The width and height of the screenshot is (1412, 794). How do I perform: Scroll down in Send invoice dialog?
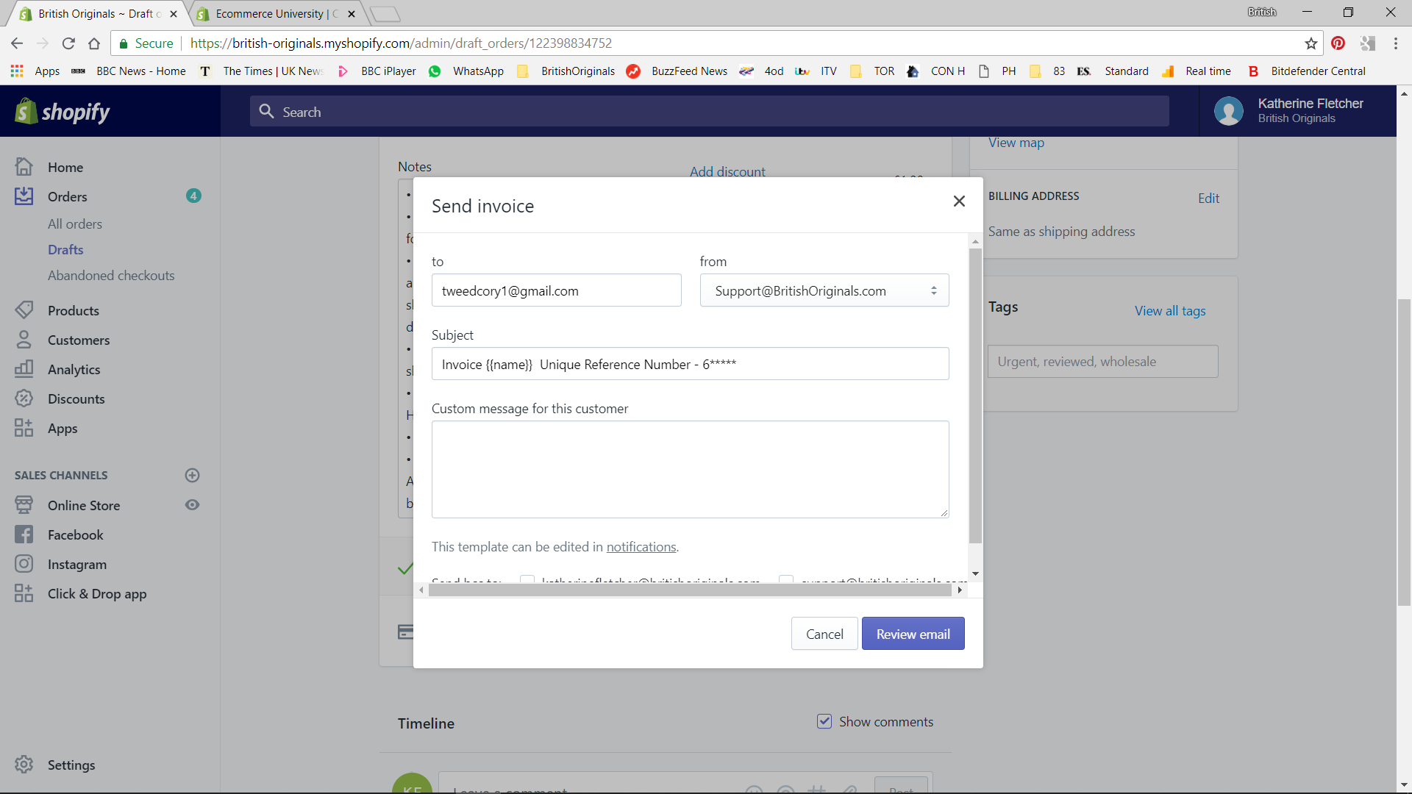click(x=974, y=573)
